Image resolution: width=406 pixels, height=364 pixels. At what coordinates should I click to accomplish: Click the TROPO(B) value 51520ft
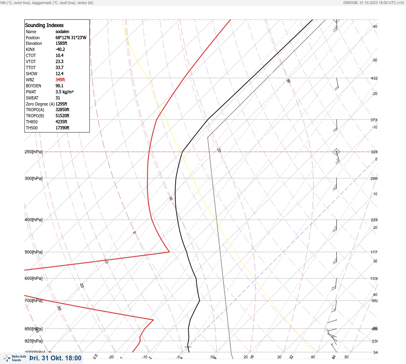(62, 116)
